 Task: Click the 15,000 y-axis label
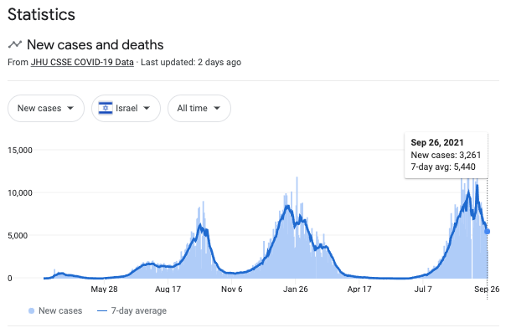coord(20,151)
